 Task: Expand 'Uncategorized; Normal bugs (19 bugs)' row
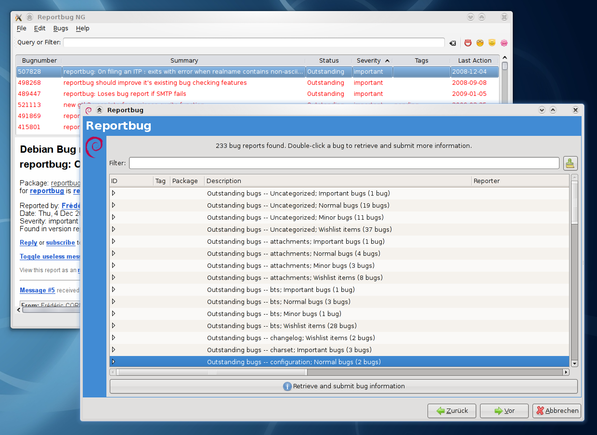pyautogui.click(x=114, y=205)
